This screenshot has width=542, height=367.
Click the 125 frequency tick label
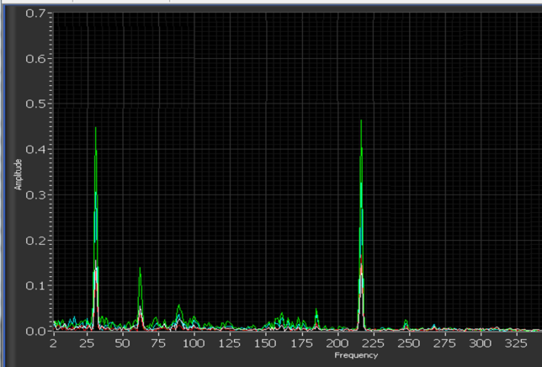tap(230, 343)
